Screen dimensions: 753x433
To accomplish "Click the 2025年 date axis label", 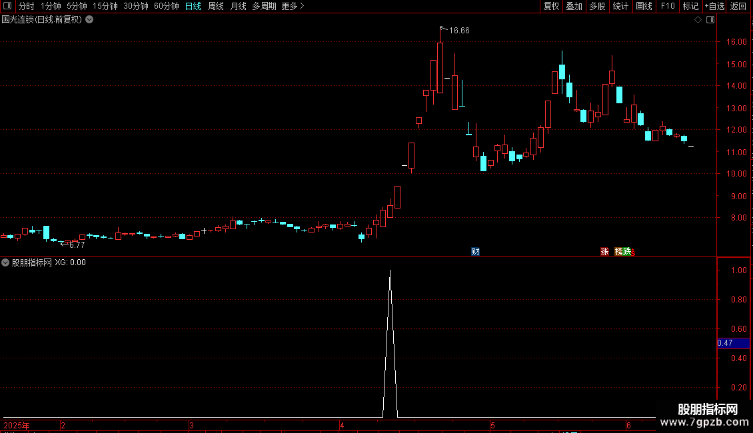I will 17,426.
